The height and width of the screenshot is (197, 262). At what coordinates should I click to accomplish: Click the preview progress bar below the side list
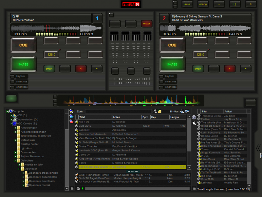[x=137, y=188]
